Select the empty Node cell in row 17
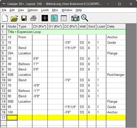This screenshot has height=128, width=137. tap(12, 118)
